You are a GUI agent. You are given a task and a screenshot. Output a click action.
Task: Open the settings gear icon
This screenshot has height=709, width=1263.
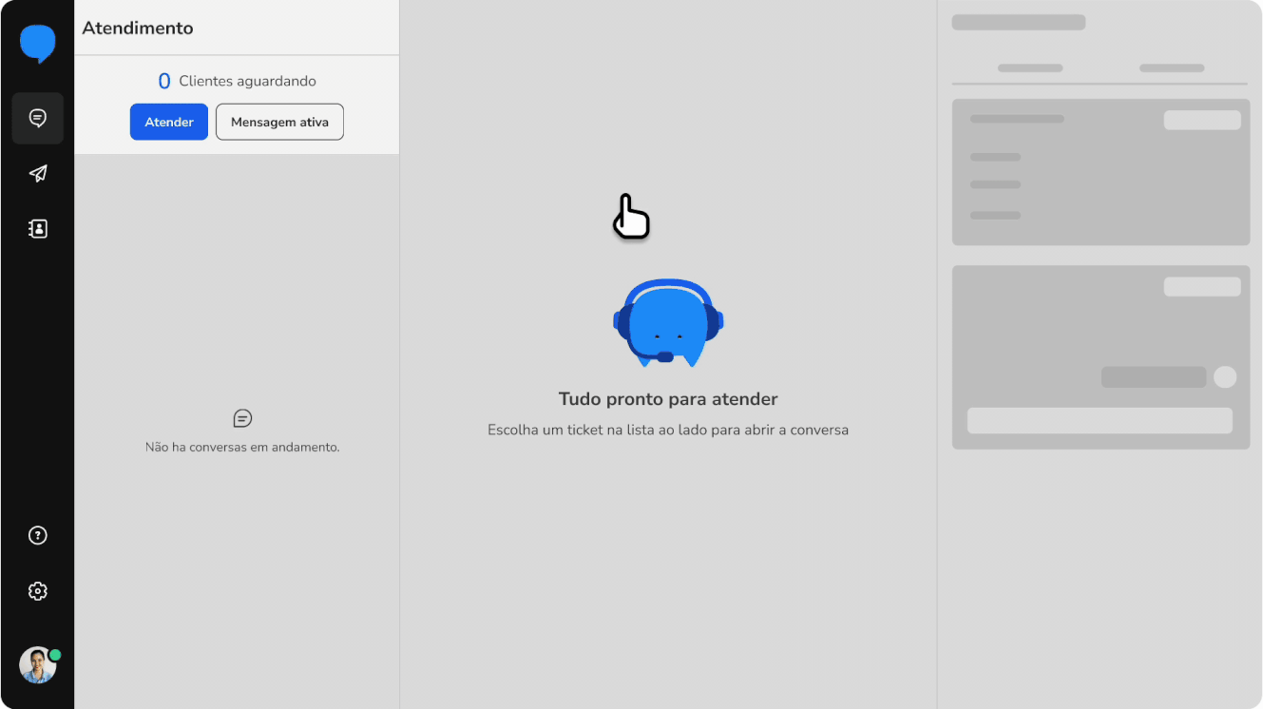click(x=38, y=591)
